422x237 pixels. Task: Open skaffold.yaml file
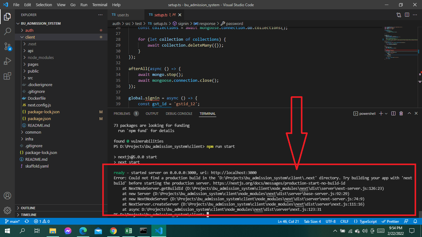pos(61,166)
